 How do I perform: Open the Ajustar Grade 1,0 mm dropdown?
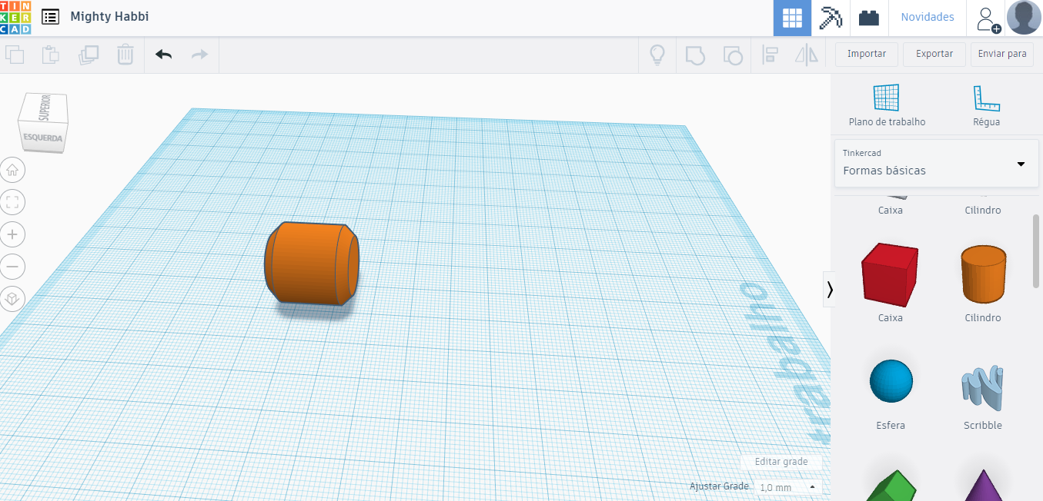[x=787, y=487]
